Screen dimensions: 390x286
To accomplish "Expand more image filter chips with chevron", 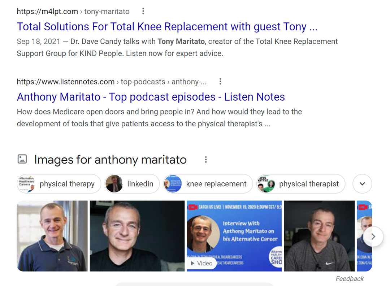I will tap(363, 184).
